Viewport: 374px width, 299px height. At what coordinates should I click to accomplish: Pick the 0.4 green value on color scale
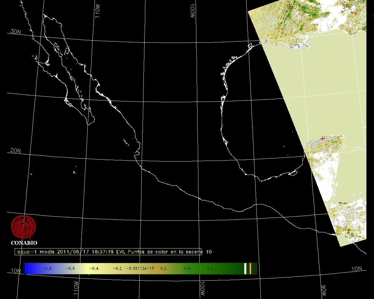(187, 268)
